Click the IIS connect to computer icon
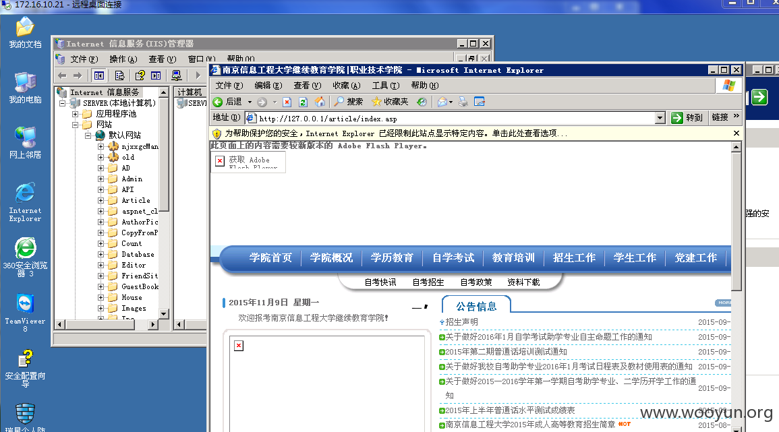 click(x=176, y=75)
